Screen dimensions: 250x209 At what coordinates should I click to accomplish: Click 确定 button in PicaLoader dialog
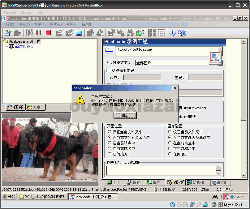tap(125, 115)
